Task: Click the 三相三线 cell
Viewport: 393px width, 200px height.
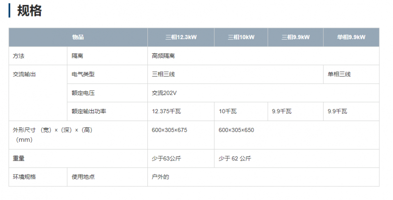Action: tap(164, 75)
